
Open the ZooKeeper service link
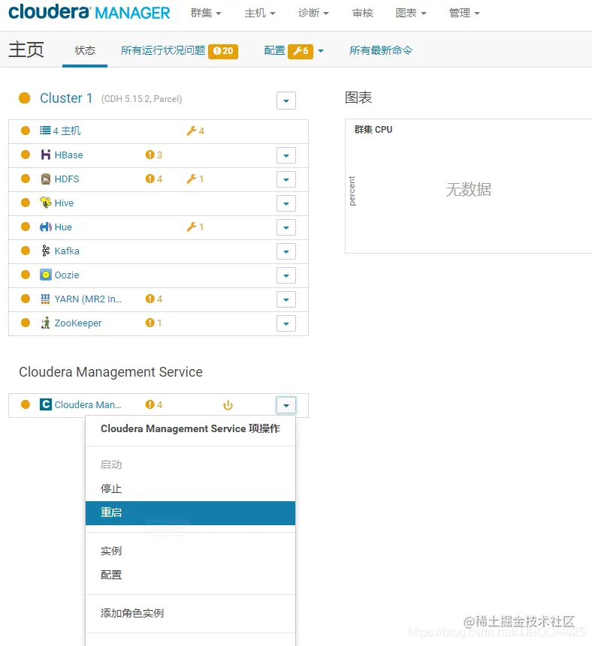click(x=78, y=323)
